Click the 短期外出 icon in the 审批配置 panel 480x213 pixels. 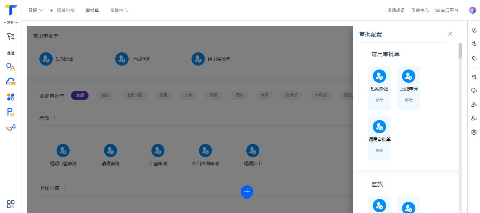380,76
